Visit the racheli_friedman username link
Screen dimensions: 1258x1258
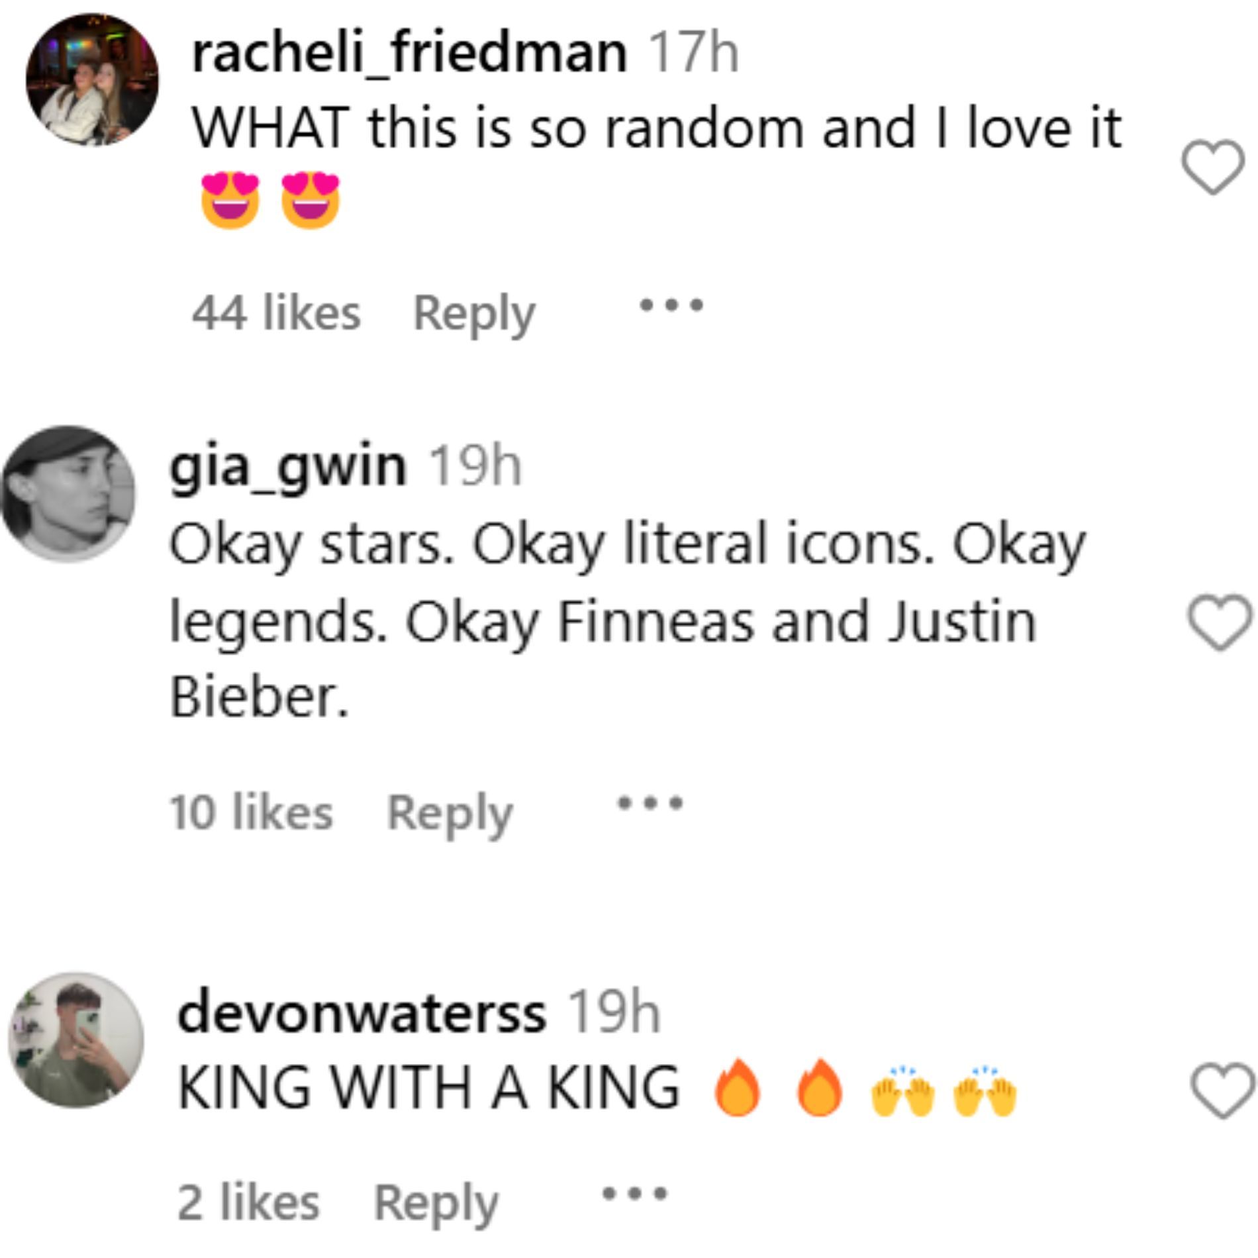coord(409,53)
